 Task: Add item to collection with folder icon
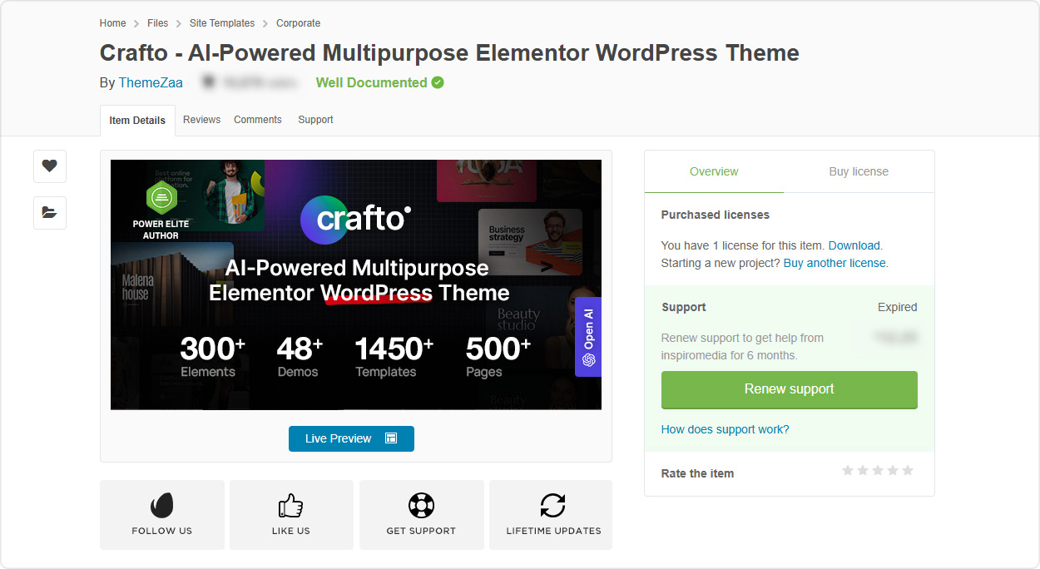(50, 213)
